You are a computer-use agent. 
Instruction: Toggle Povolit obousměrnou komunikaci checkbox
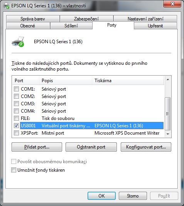click(14, 162)
